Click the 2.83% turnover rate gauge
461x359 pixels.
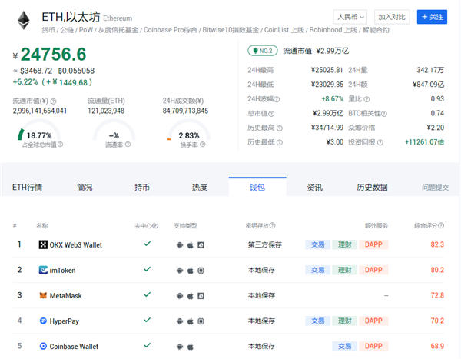point(188,131)
